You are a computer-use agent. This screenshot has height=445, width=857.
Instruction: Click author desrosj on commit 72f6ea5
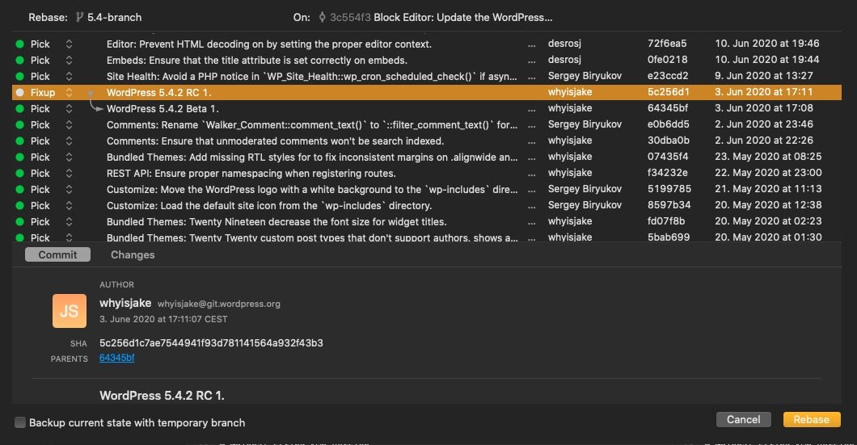(564, 44)
